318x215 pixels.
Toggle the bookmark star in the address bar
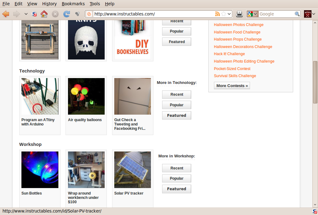point(223,14)
